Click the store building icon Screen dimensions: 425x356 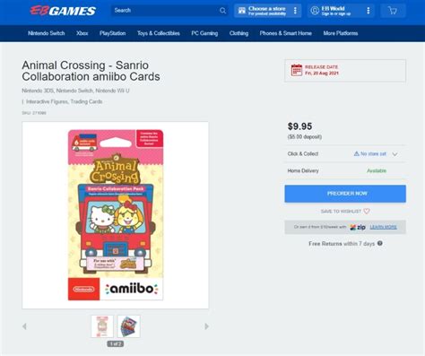241,11
